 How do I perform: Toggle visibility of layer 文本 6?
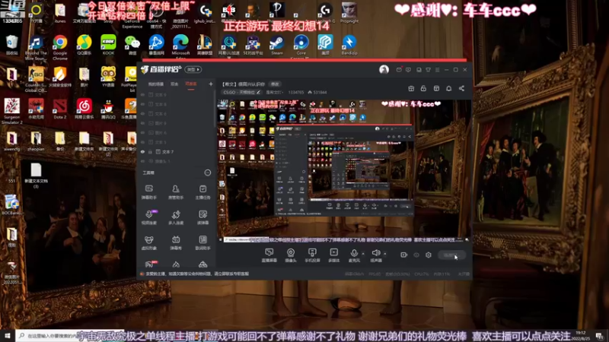point(143,113)
